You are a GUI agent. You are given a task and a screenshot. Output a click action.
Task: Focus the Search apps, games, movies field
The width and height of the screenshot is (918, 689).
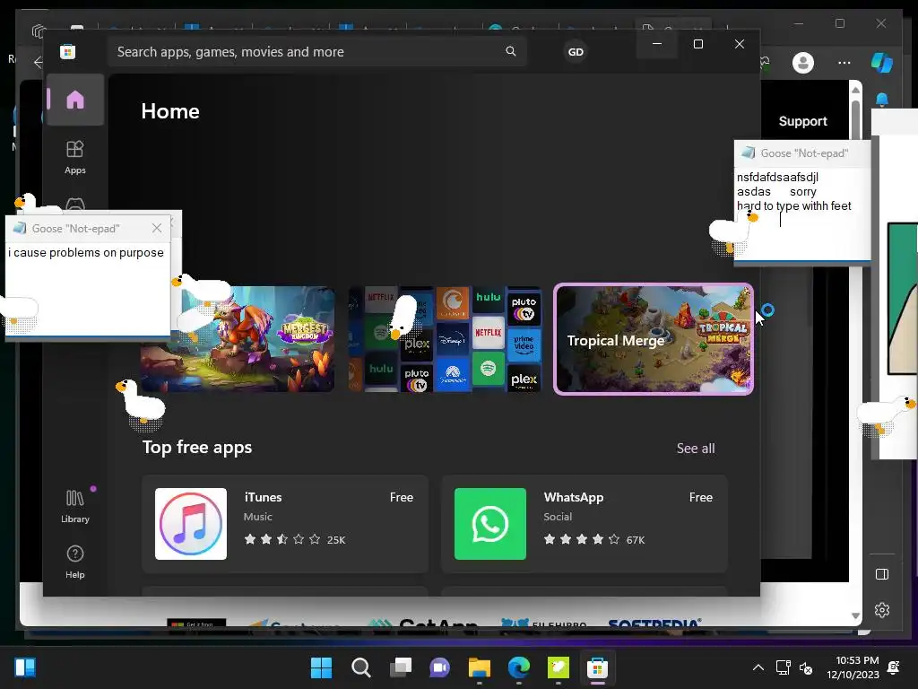316,51
